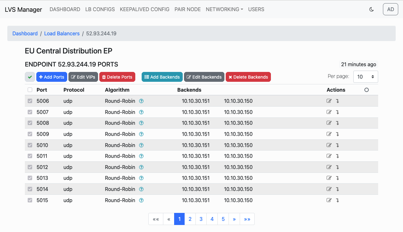The width and height of the screenshot is (403, 232).
Task: Click the edit icon for port 5012
Action: point(329,167)
